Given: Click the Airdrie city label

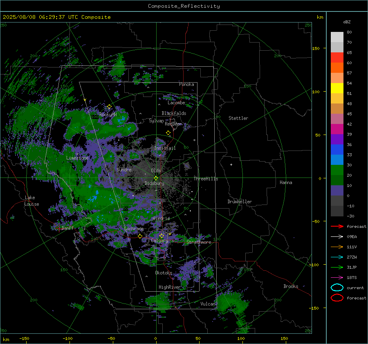Looking at the screenshot, I should [161, 218].
